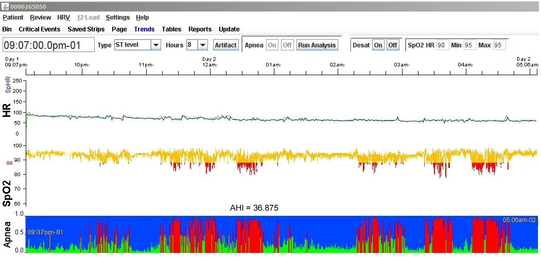Switch to the Page view
The width and height of the screenshot is (541, 257).
tap(119, 29)
